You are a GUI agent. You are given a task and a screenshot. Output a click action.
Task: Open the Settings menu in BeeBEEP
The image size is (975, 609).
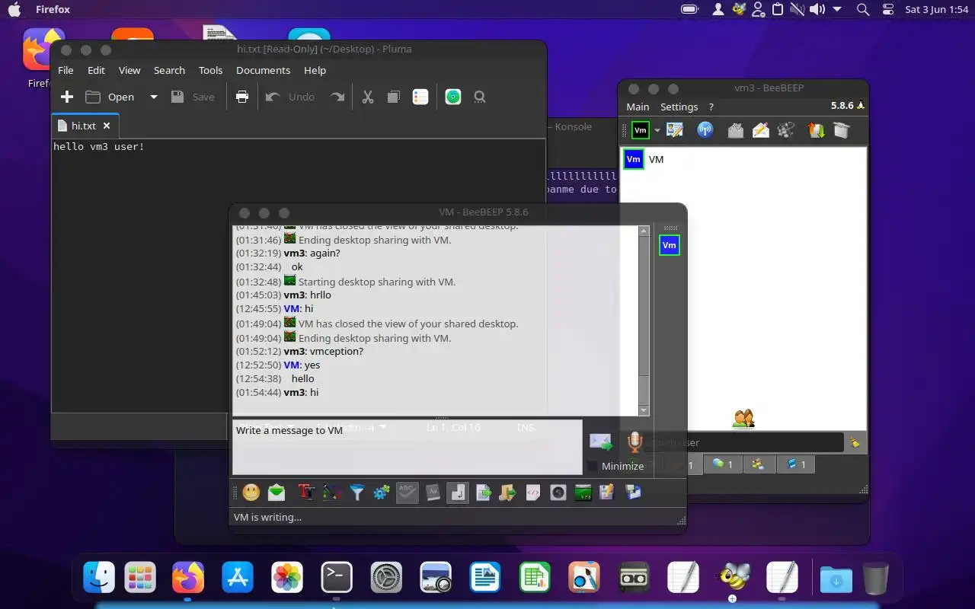point(679,107)
